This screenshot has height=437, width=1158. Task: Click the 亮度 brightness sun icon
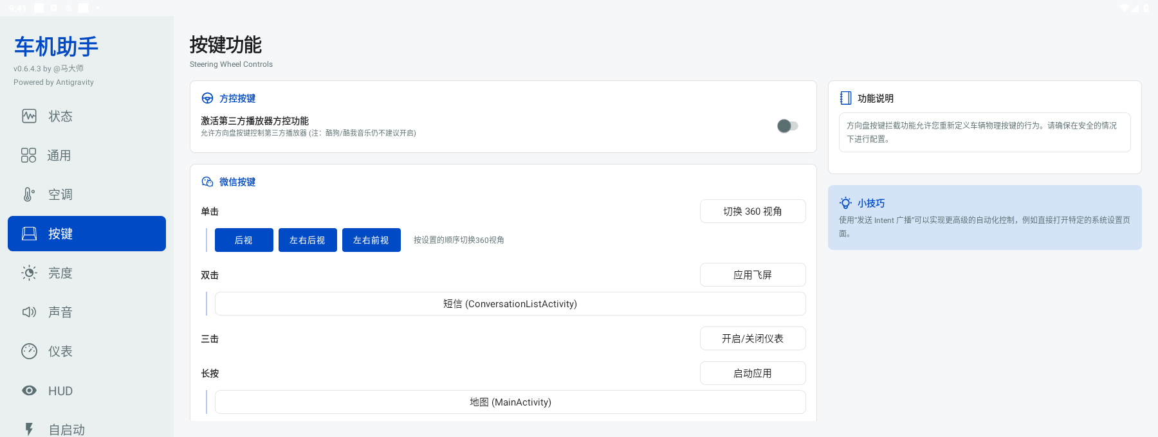[x=29, y=273]
